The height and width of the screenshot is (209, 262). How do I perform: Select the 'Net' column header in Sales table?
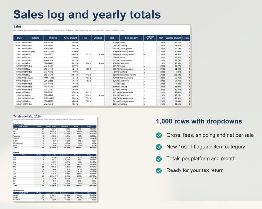click(112, 38)
